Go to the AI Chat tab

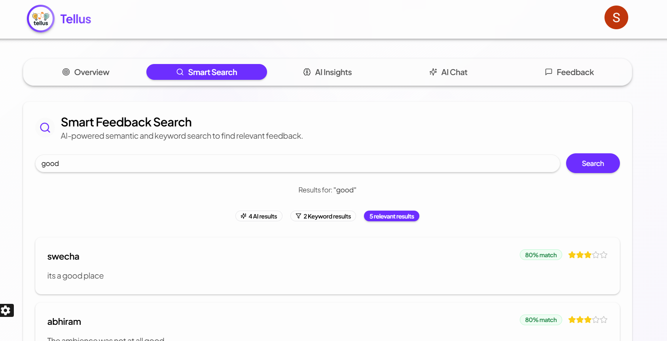[448, 72]
